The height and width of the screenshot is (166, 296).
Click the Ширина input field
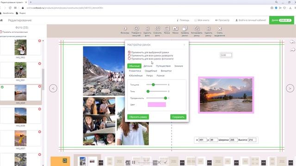(233, 140)
